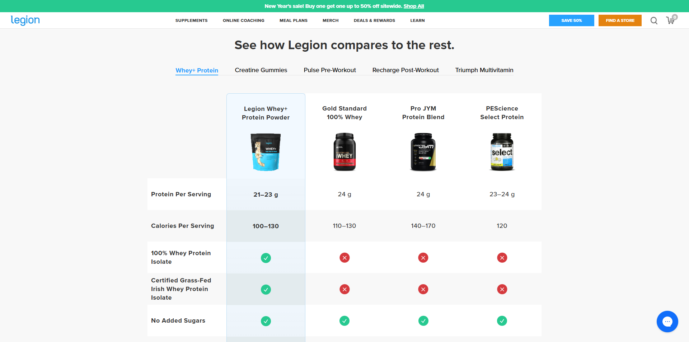Show the Triumph Multivitamin comparison tab
Image resolution: width=689 pixels, height=342 pixels.
tap(484, 70)
